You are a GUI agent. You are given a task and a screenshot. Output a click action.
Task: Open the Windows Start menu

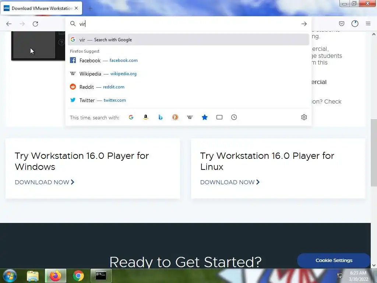click(10, 276)
